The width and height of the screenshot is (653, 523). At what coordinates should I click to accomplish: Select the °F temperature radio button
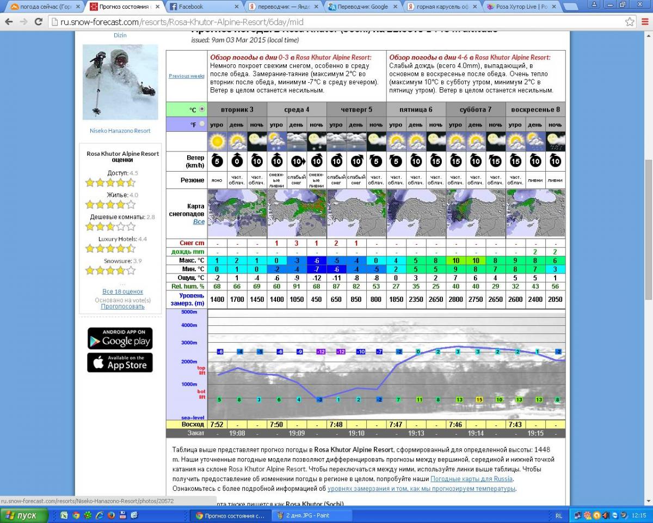point(202,124)
